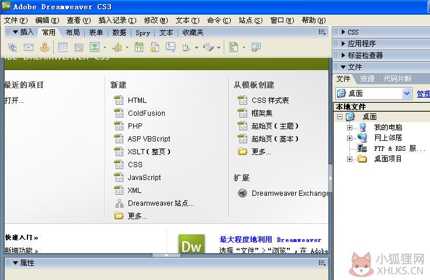
Task: Collapse side panels via divider arrow
Action: pyautogui.click(x=331, y=178)
